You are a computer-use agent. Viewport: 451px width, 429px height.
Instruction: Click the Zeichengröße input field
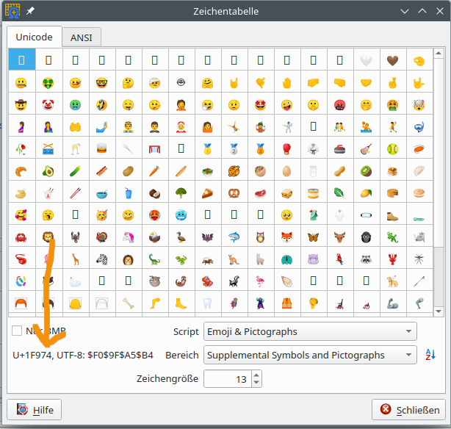click(226, 379)
